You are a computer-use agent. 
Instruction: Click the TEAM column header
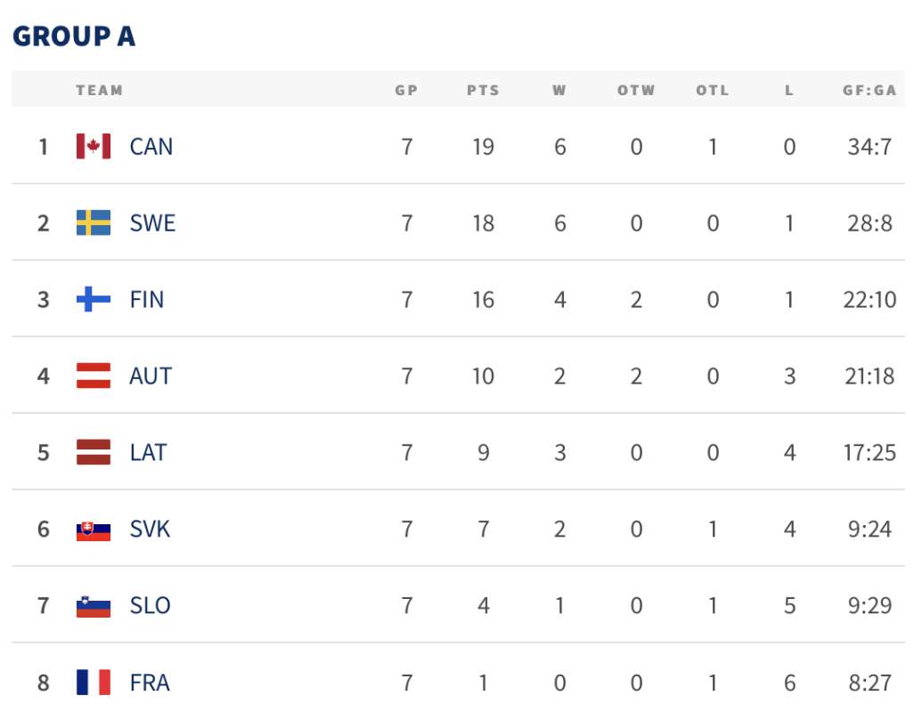100,90
